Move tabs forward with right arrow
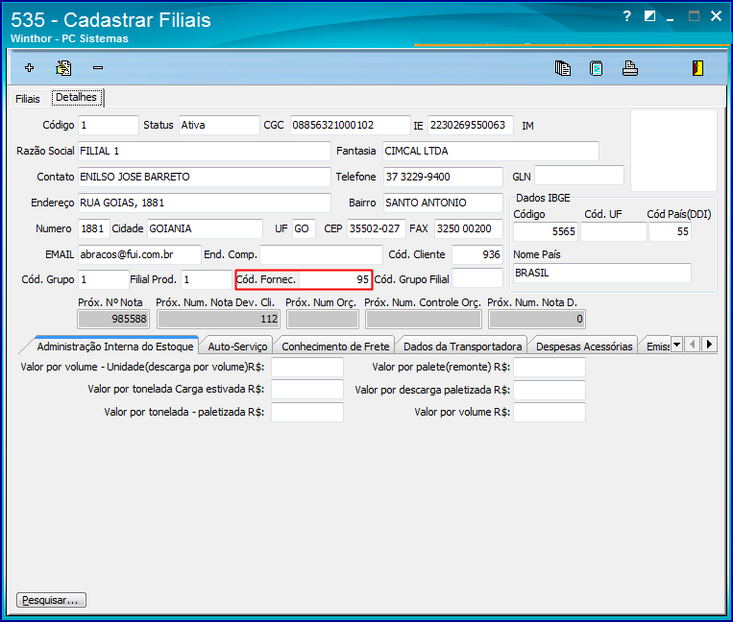This screenshot has height=622, width=733. tap(709, 345)
